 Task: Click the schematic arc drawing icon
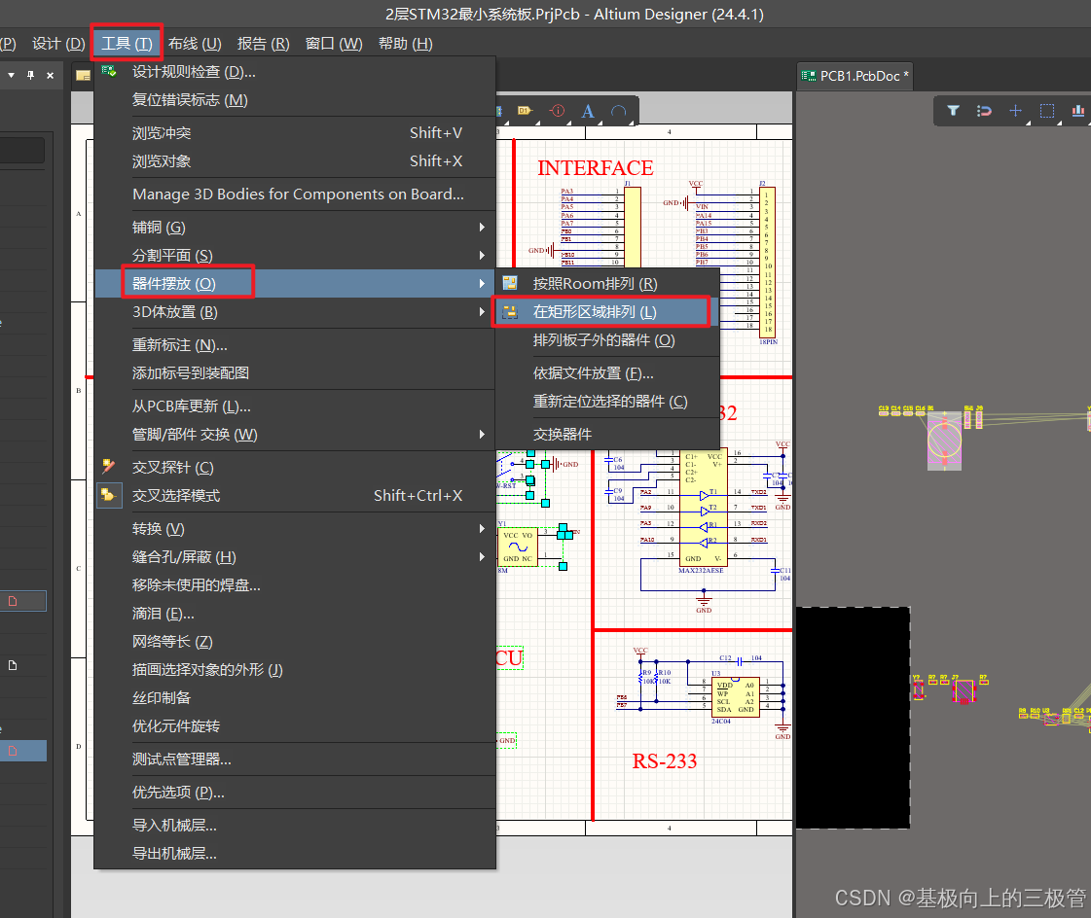click(619, 111)
